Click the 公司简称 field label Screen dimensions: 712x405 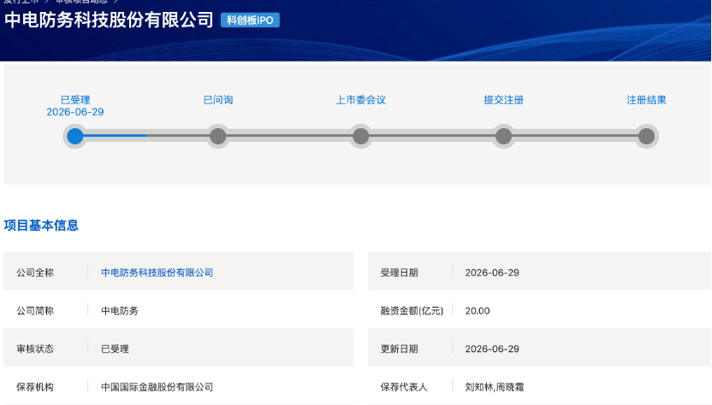(x=35, y=311)
